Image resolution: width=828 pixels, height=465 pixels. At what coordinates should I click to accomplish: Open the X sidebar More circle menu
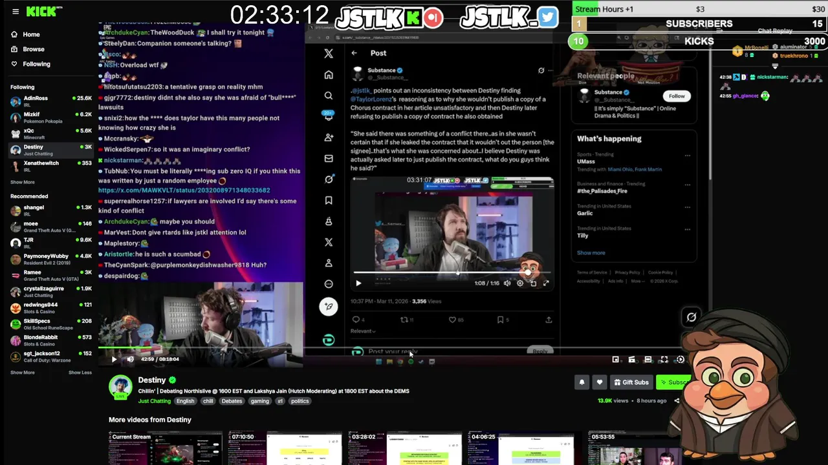[x=329, y=284]
